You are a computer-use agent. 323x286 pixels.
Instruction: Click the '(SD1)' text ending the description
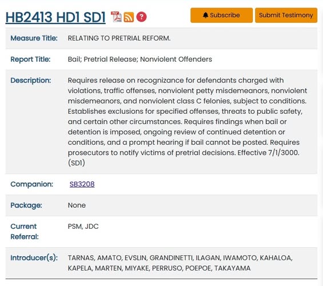pos(77,163)
